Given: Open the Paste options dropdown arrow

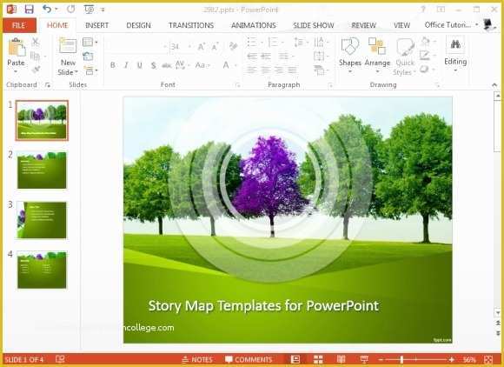Looking at the screenshot, I should pos(16,71).
